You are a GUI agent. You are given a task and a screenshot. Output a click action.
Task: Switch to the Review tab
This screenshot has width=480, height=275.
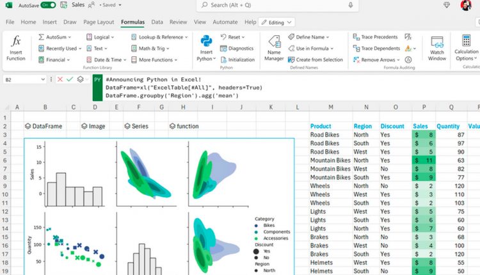point(178,22)
